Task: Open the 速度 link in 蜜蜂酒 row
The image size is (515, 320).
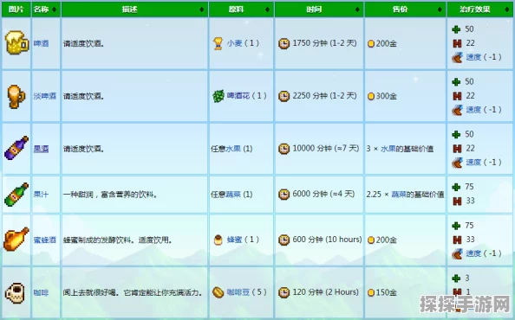Action: tap(473, 253)
